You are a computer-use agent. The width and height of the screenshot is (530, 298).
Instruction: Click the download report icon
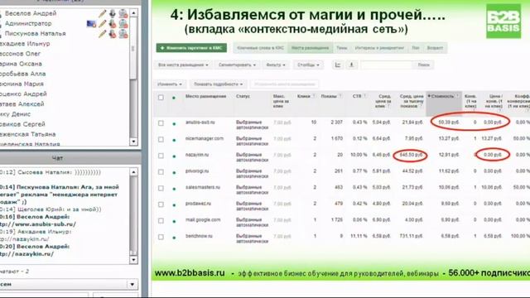(x=351, y=65)
